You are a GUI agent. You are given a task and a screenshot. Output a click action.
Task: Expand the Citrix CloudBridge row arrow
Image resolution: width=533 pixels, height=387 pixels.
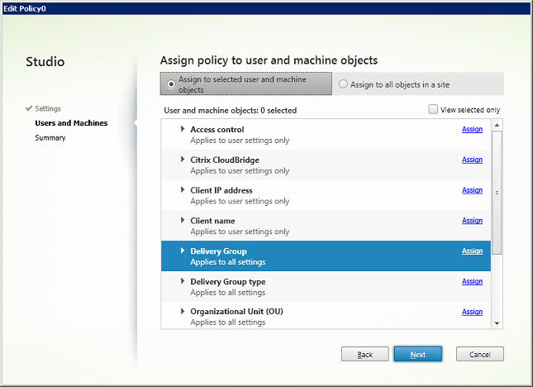coord(182,160)
